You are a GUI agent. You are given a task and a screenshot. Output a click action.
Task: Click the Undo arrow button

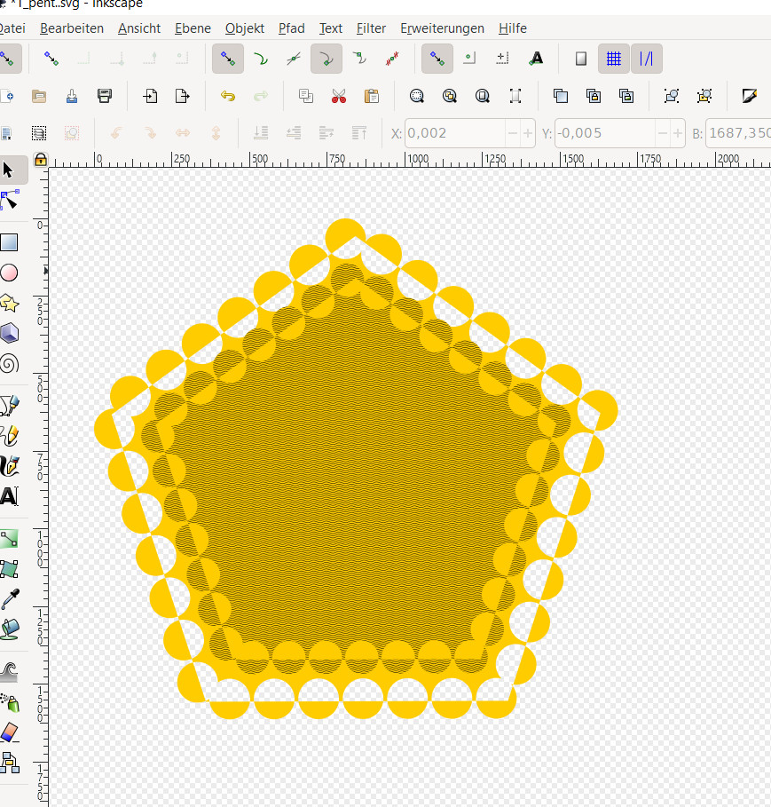tap(228, 96)
